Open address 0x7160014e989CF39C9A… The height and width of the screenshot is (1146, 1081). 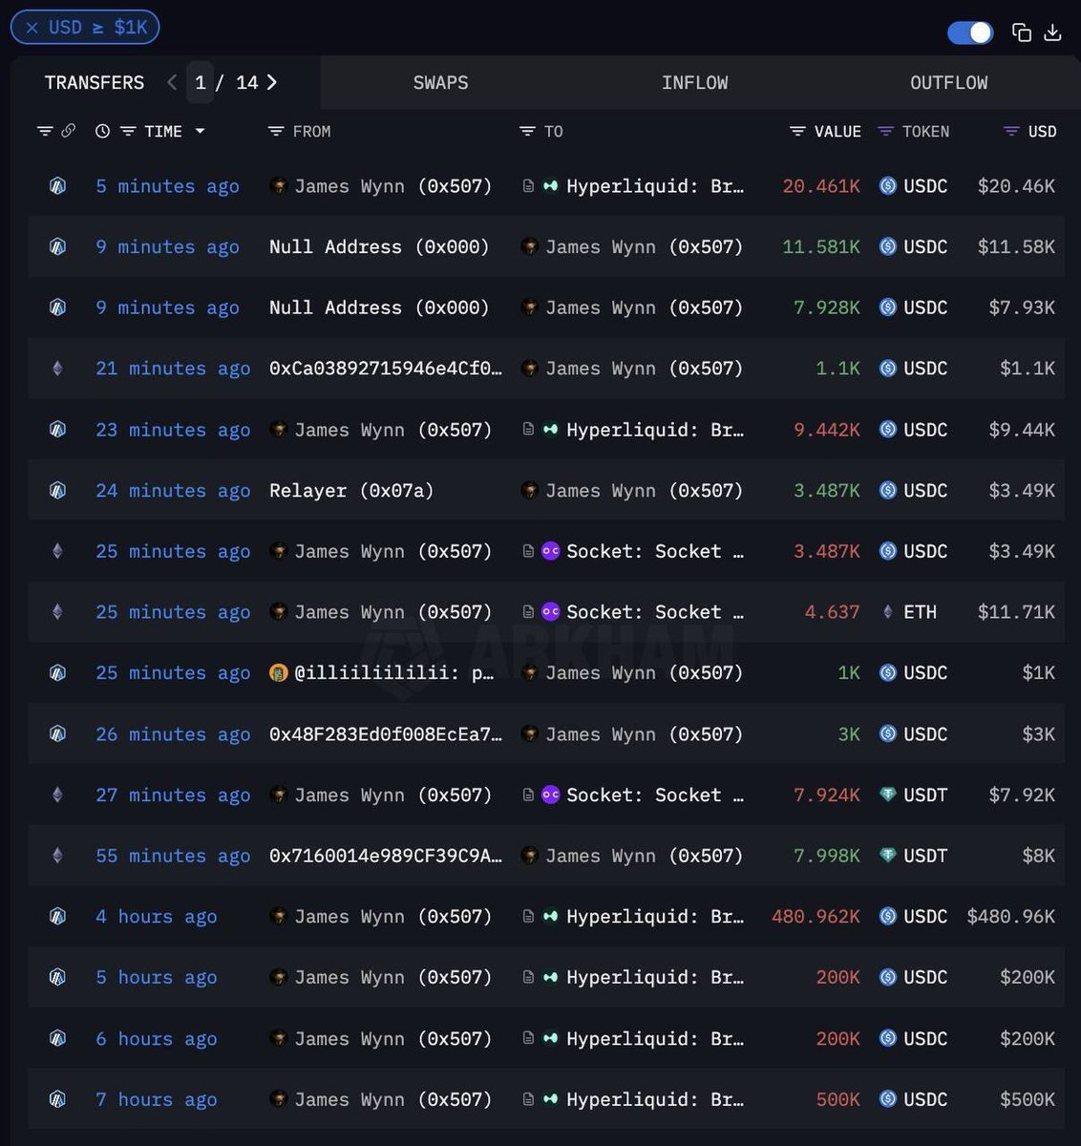pyautogui.click(x=386, y=856)
